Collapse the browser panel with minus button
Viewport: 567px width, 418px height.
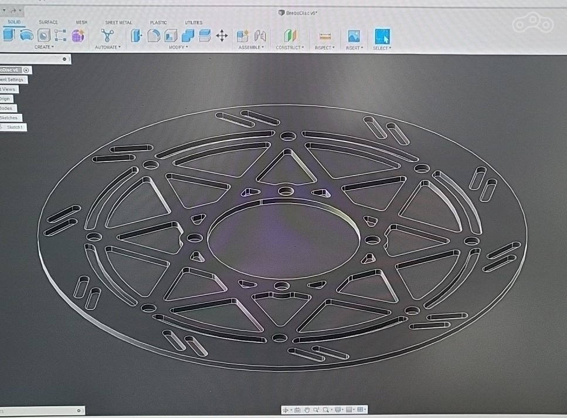[64, 59]
